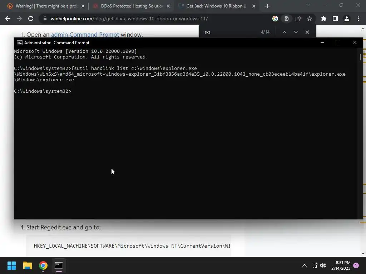
Task: Click the \Windows\explorer.exe output line
Action: 44,80
